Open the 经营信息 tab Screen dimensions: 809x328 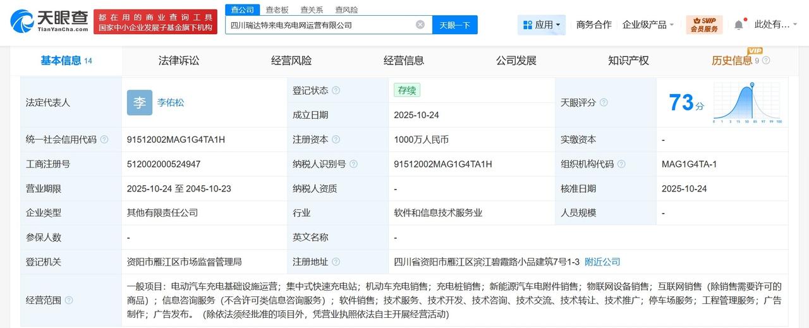click(x=404, y=61)
